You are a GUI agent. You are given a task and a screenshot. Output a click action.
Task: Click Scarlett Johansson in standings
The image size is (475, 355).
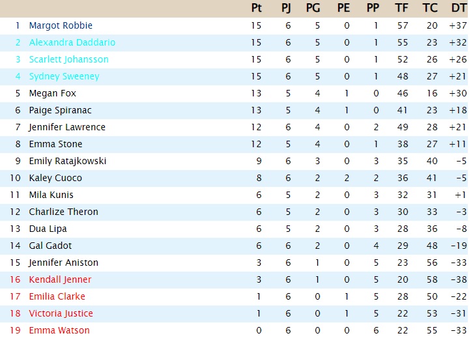point(69,59)
